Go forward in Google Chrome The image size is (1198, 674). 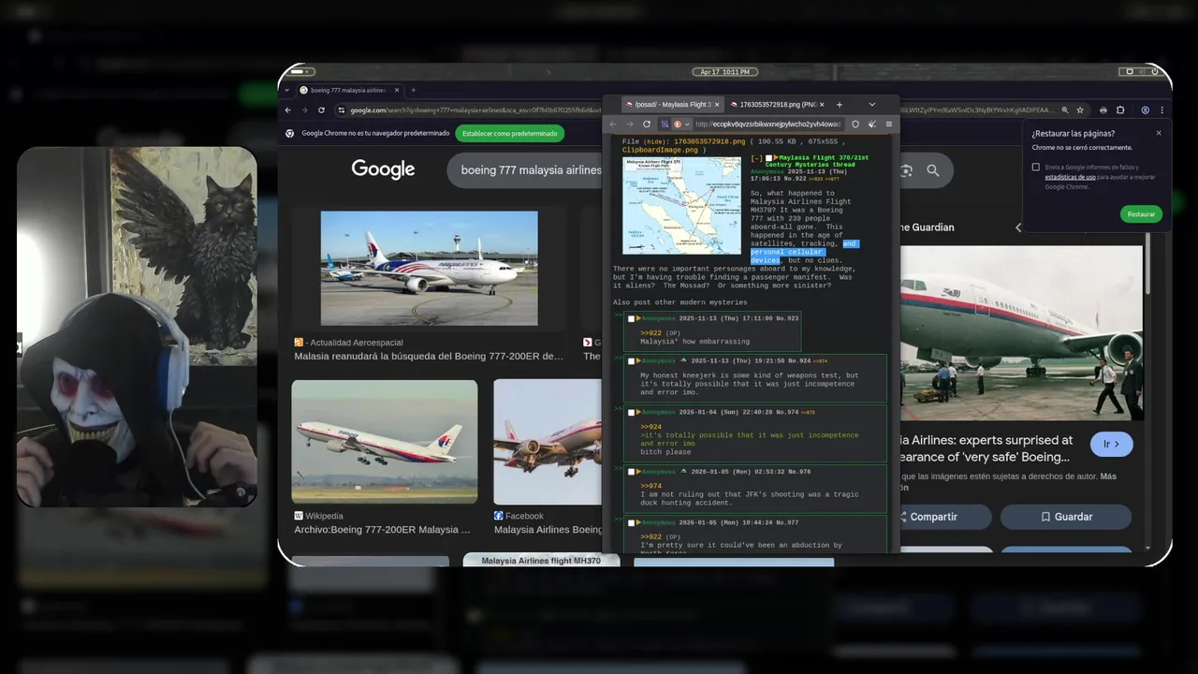coord(304,110)
